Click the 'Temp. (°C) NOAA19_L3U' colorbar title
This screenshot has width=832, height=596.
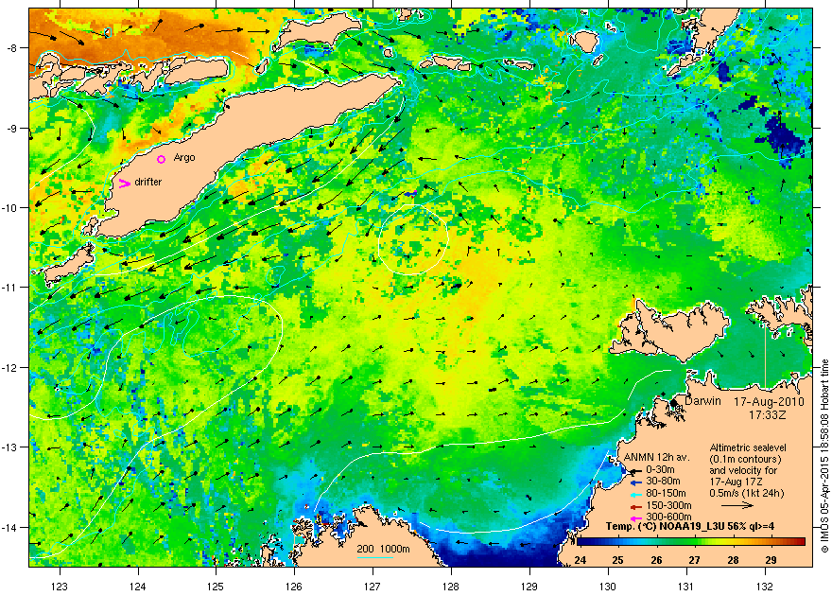666,527
